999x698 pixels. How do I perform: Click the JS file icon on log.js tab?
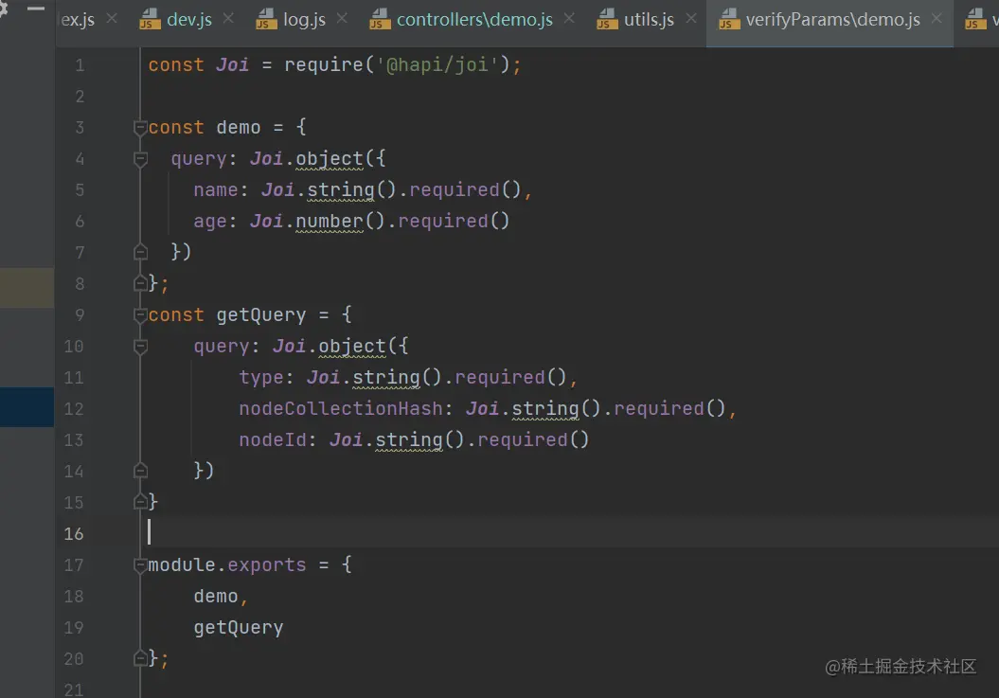266,19
